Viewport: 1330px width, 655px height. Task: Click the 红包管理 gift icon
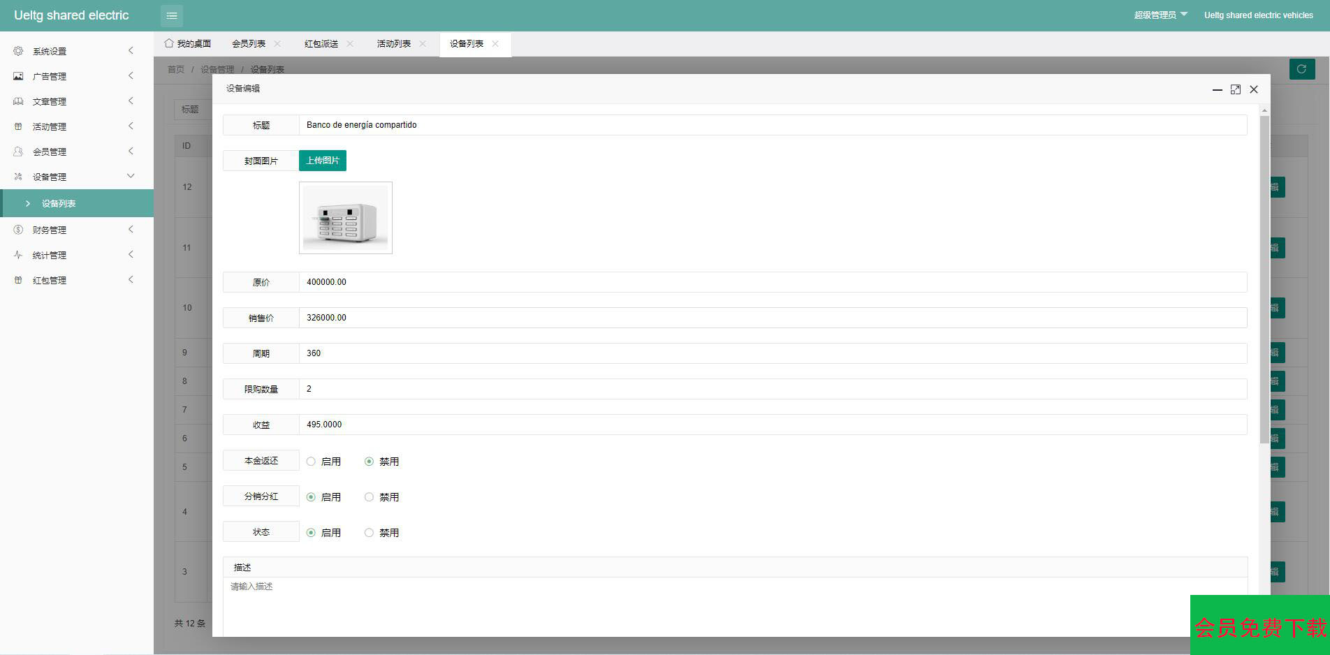click(18, 280)
